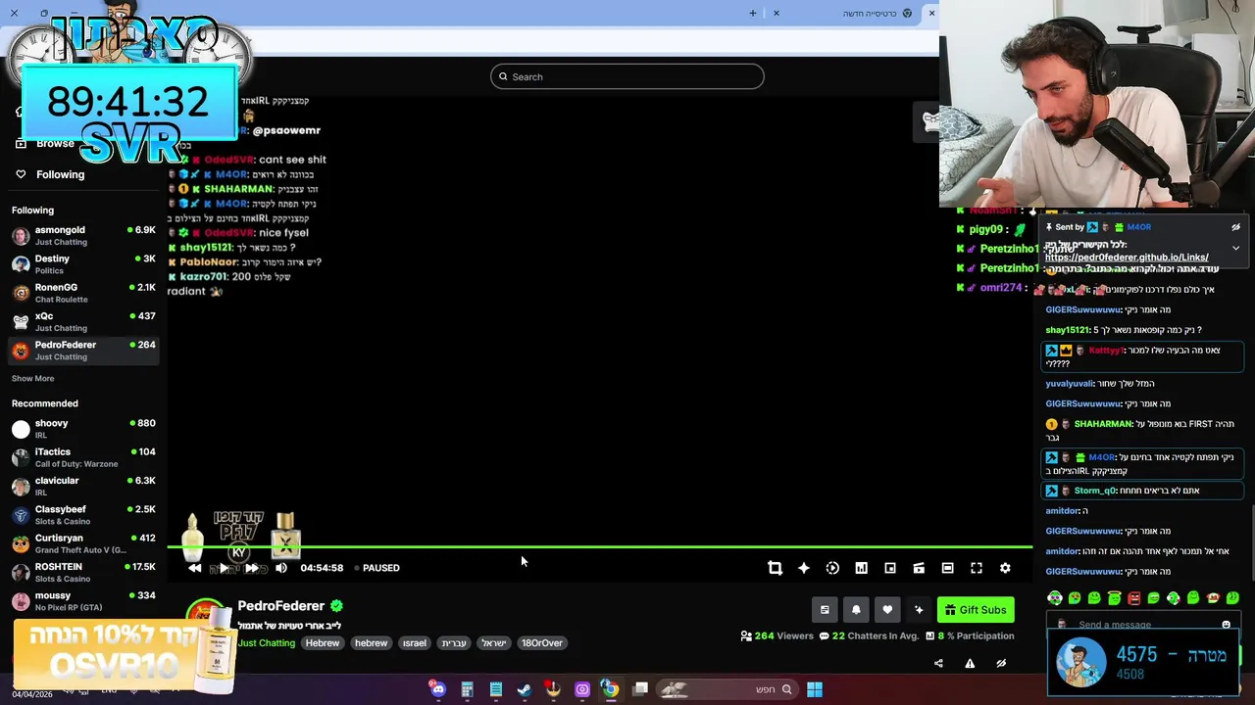Open Discord from the taskbar
This screenshot has height=705, width=1255.
[x=438, y=689]
